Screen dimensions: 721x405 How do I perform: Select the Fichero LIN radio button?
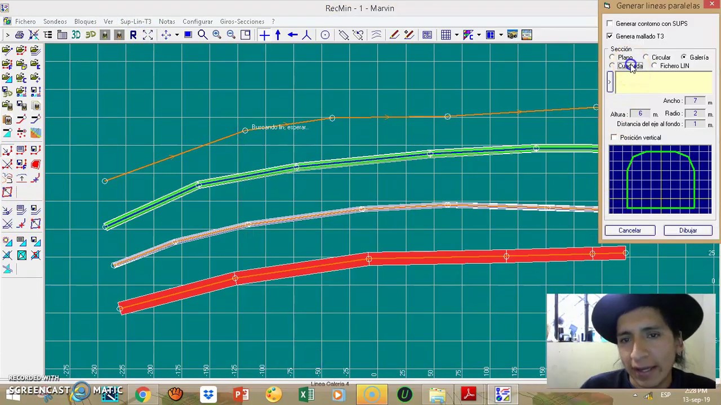(x=655, y=66)
